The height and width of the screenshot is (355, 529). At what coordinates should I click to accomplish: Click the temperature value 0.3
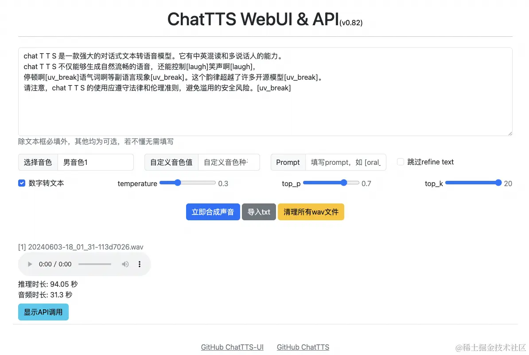223,183
